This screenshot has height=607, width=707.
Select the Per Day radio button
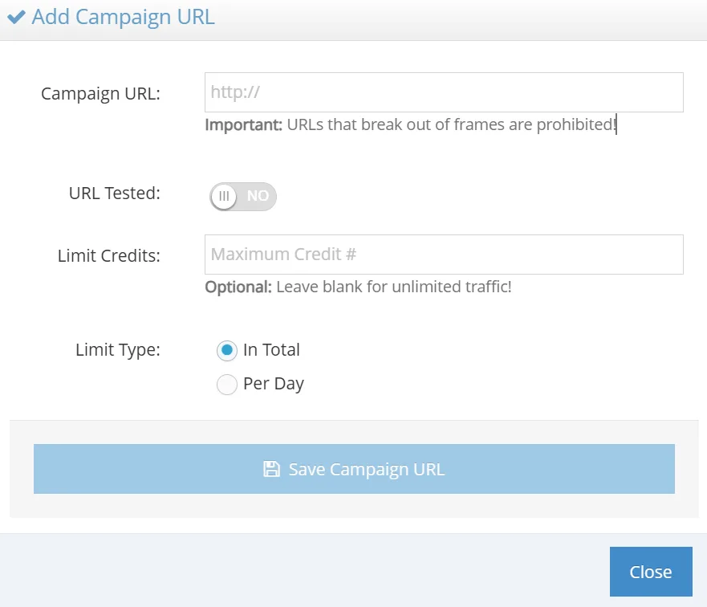click(227, 385)
